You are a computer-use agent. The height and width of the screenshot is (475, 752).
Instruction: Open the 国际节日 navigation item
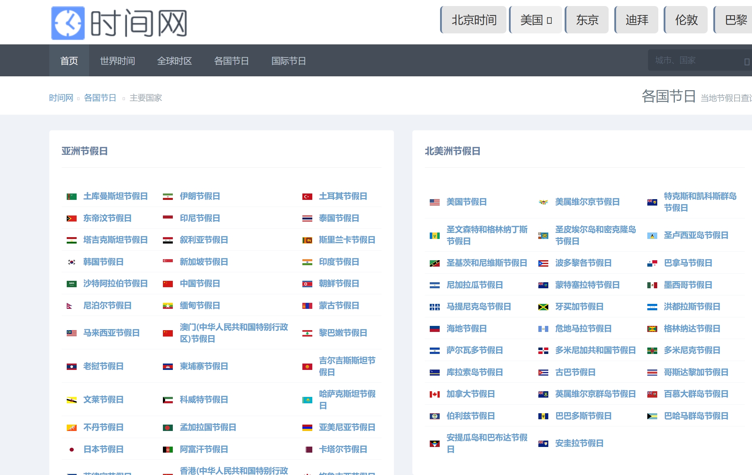[289, 61]
